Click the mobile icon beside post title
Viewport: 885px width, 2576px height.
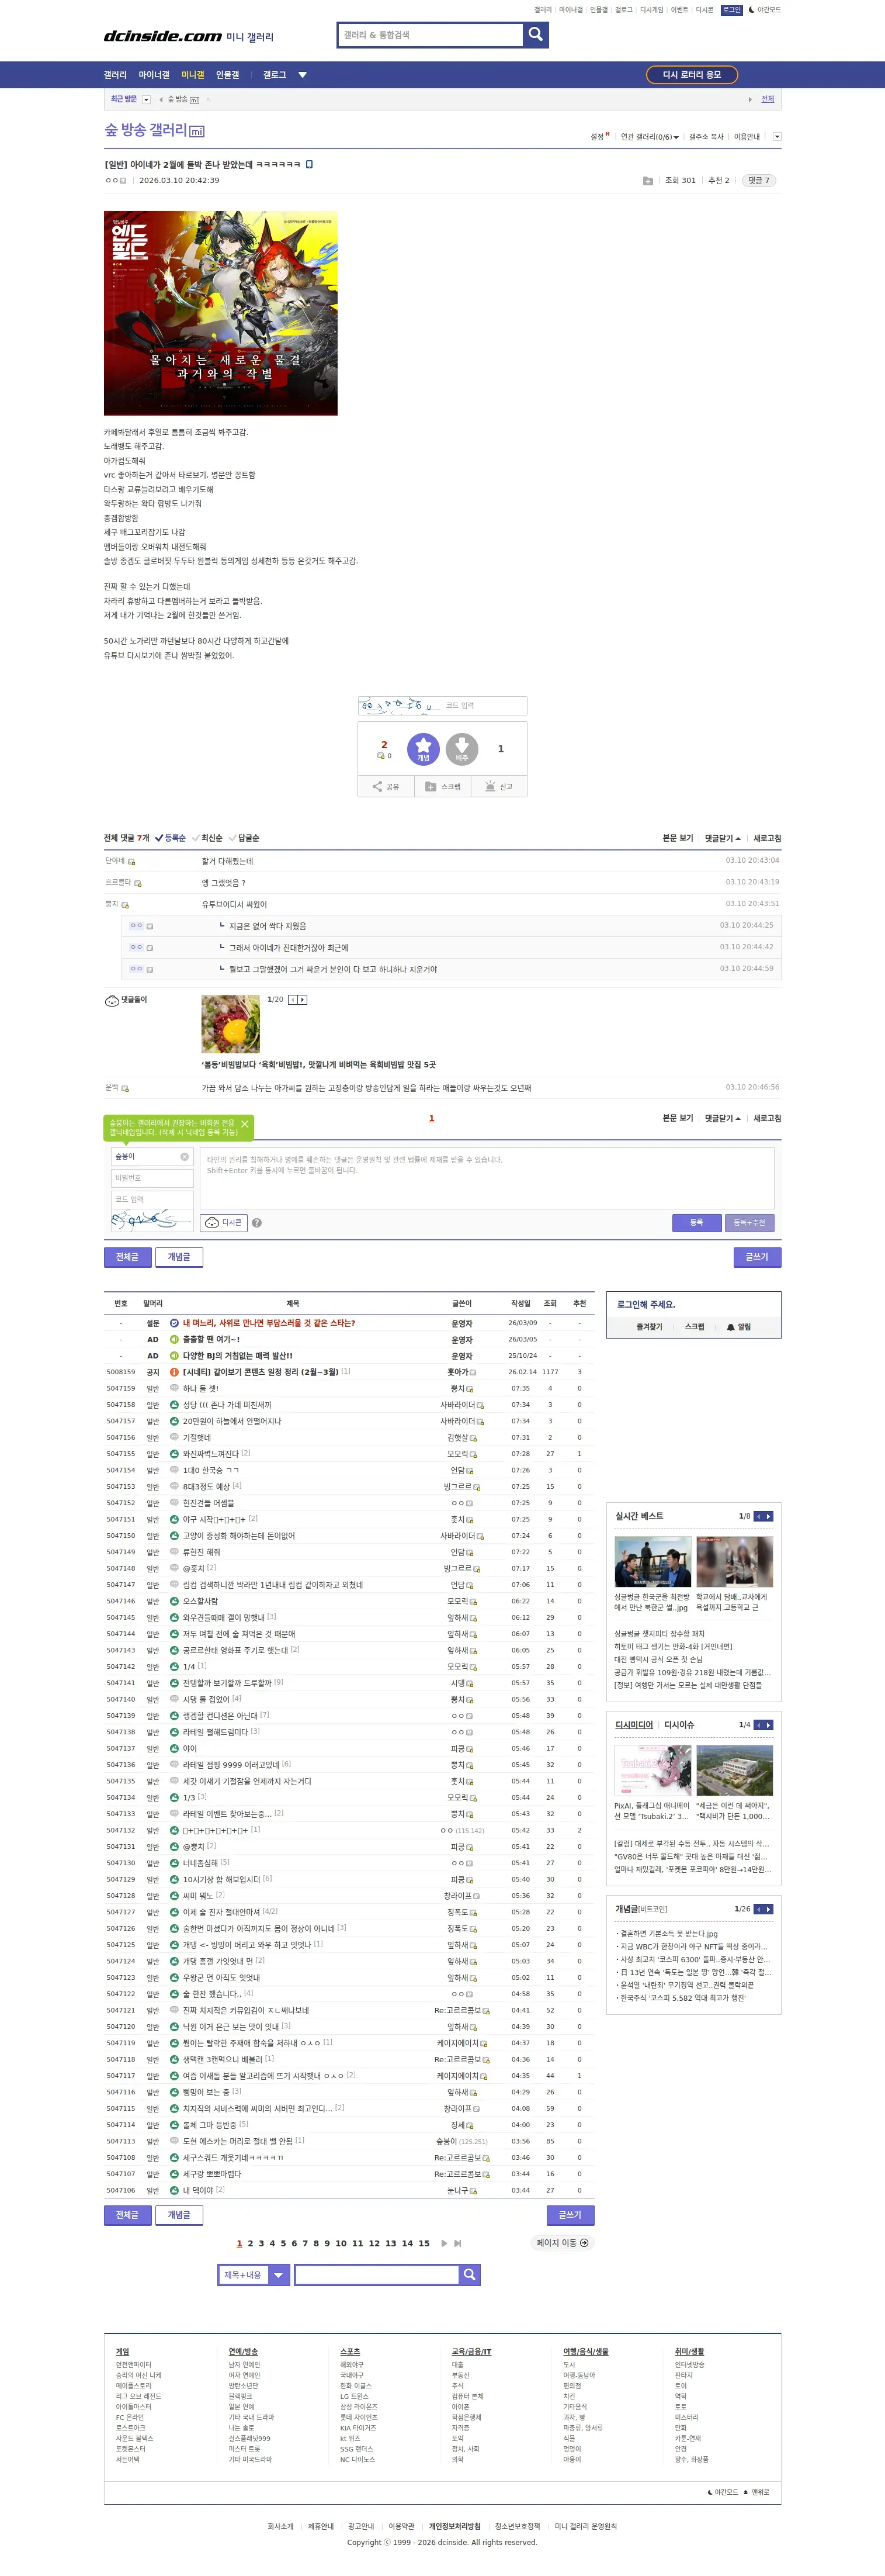click(308, 164)
